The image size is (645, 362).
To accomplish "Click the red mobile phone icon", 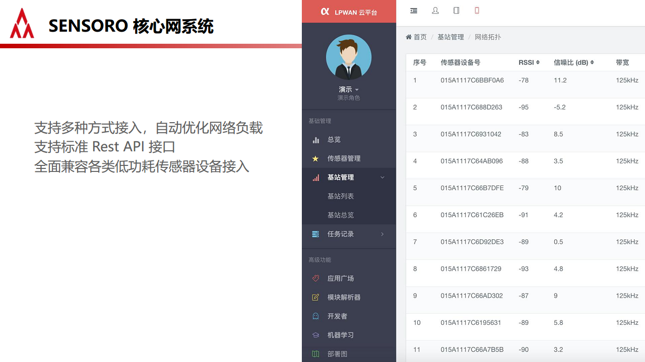I will pos(477,11).
